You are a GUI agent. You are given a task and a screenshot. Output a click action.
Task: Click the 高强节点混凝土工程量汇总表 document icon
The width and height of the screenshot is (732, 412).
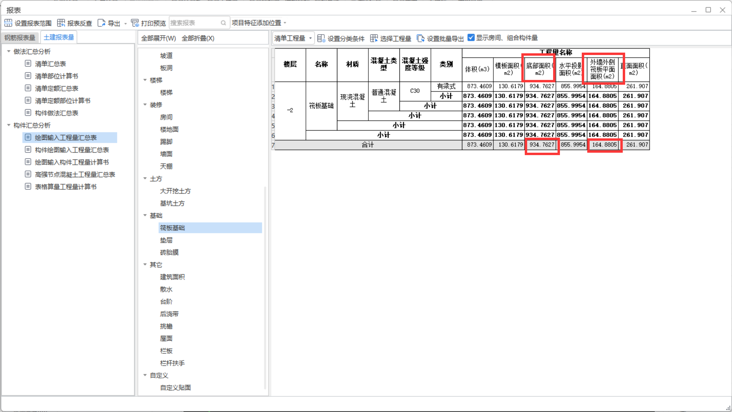(x=28, y=174)
